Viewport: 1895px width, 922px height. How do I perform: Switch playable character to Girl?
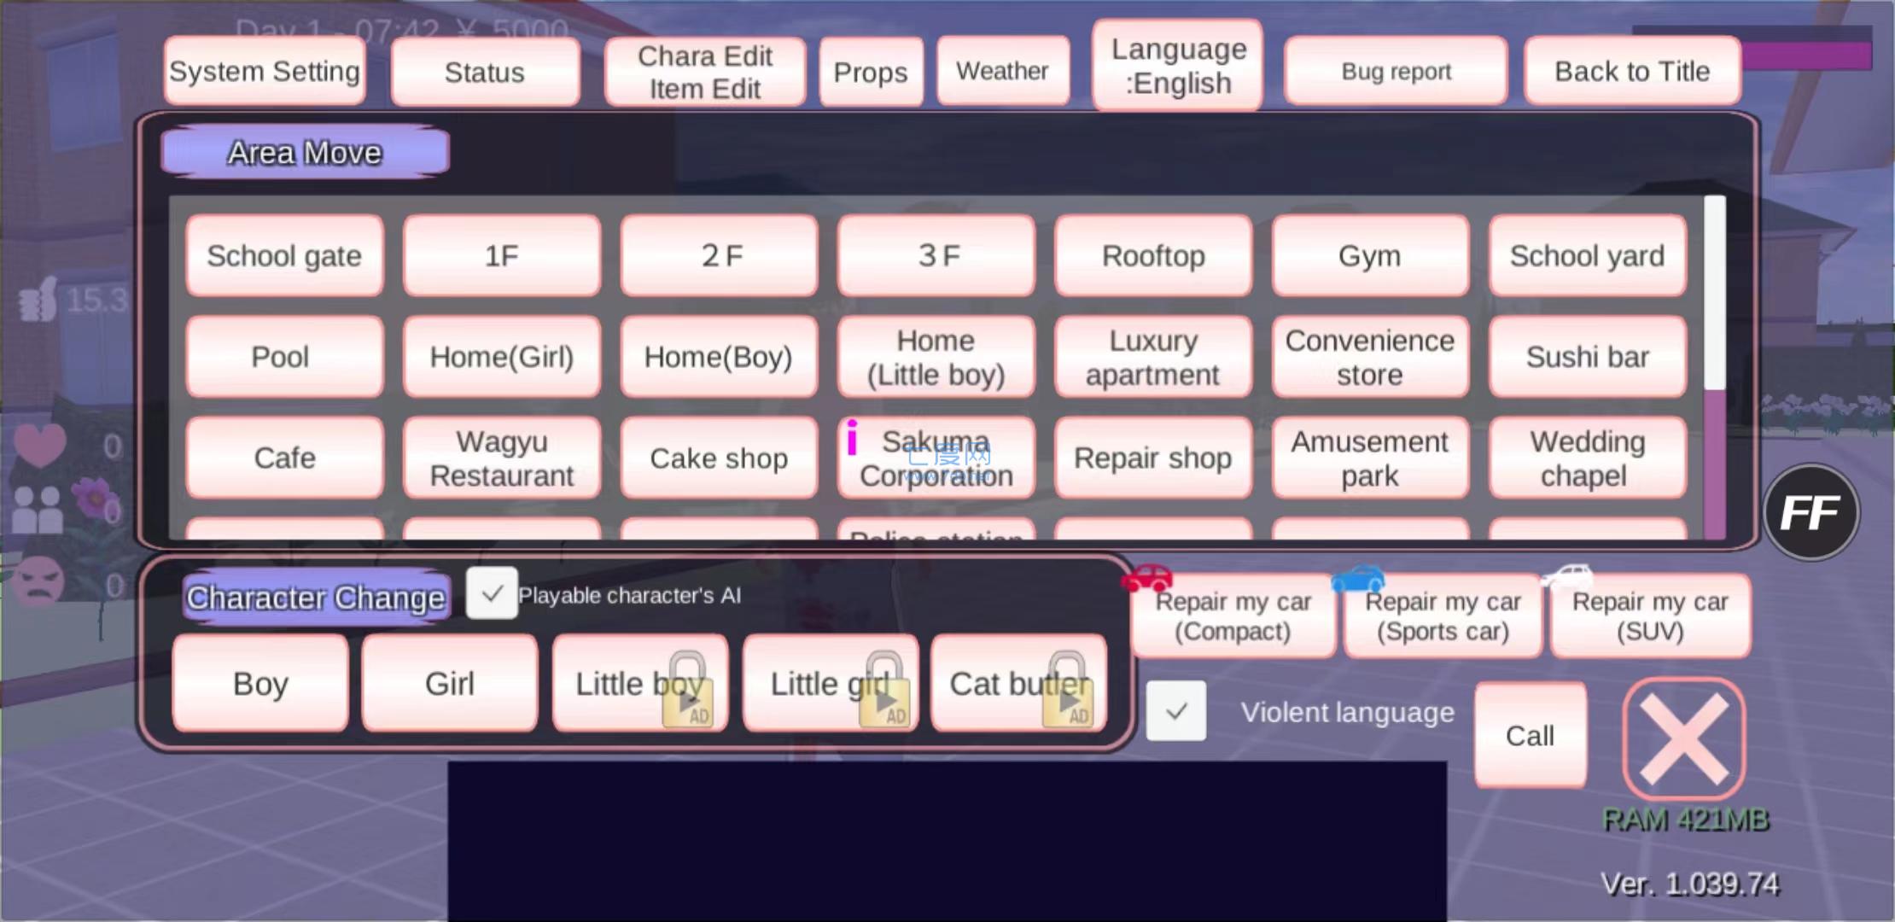448,683
